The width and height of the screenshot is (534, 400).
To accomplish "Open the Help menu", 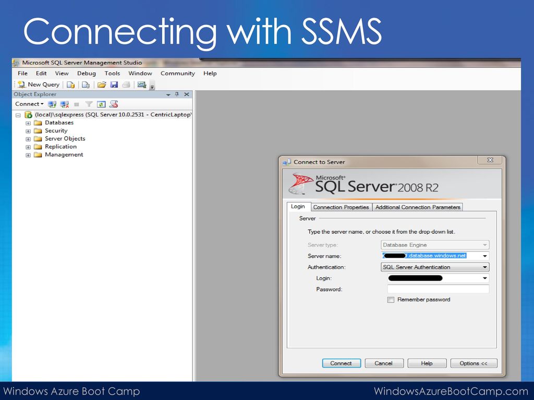I will click(210, 73).
